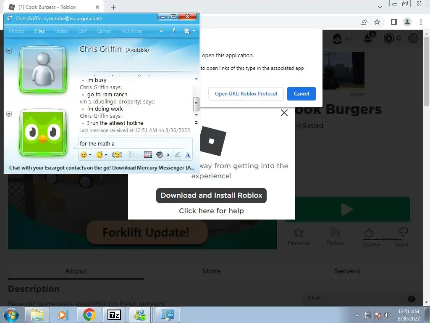Click chat history scrollbar down arrow
Image resolution: width=430 pixels, height=323 pixels.
point(196,115)
